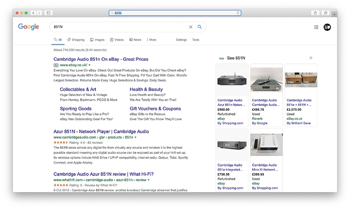Switch to the Shopping tab
The image size is (350, 209).
click(x=76, y=39)
